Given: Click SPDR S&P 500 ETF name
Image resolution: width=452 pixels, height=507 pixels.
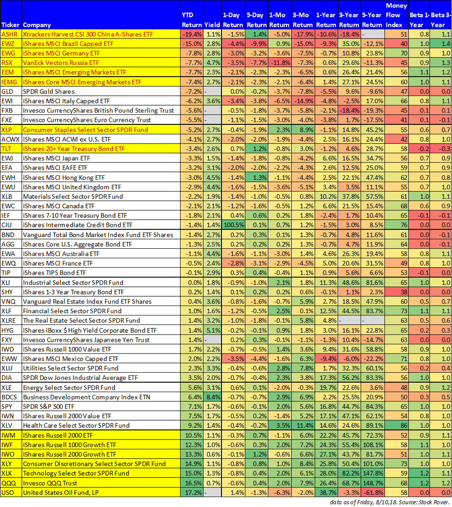Looking at the screenshot, I should coord(49,407).
